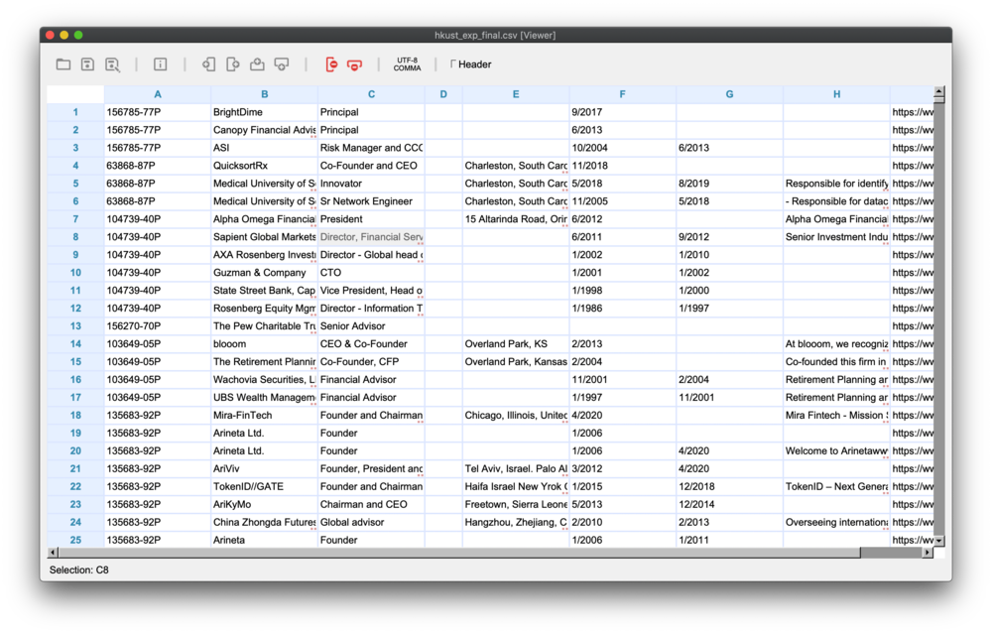Select the 'Guzman & Company' cell
992x634 pixels.
(x=265, y=272)
